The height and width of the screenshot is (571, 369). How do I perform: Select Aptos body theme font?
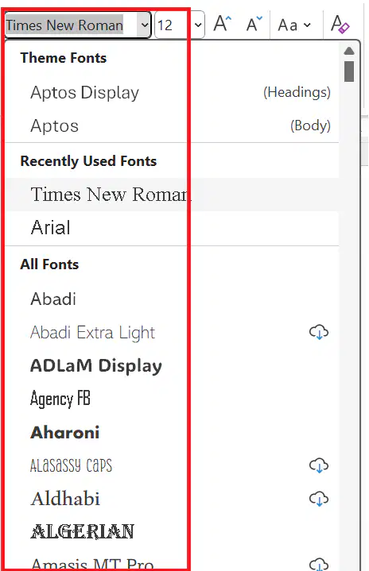172,125
